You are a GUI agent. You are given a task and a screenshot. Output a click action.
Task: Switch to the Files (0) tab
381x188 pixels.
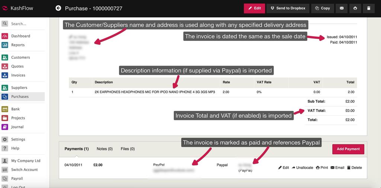click(128, 149)
